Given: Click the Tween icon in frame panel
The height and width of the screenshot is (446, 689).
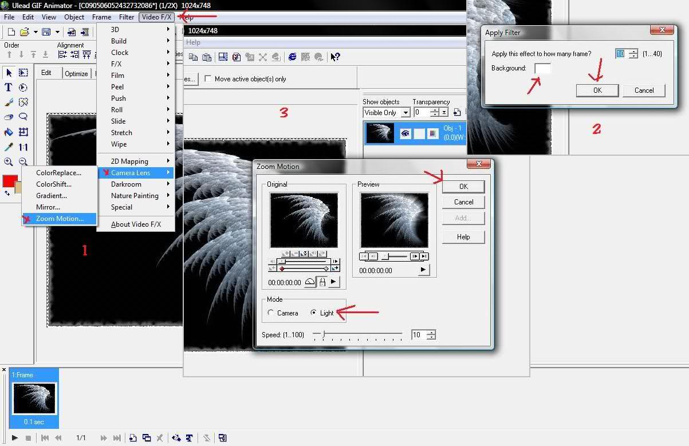Looking at the screenshot, I should 176,438.
